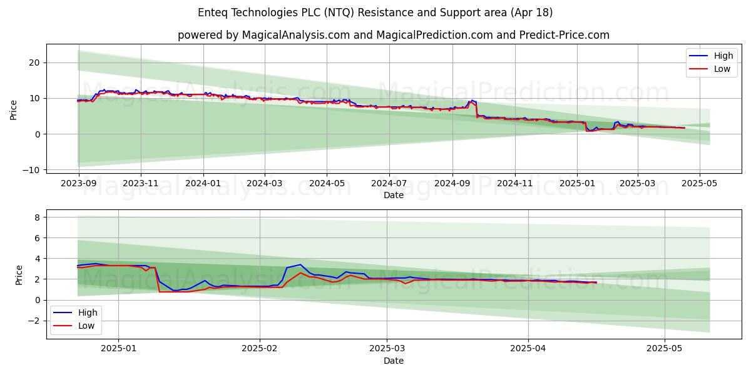Click the 'Price' axis label of the top chart
The width and height of the screenshot is (751, 375).
[14, 110]
